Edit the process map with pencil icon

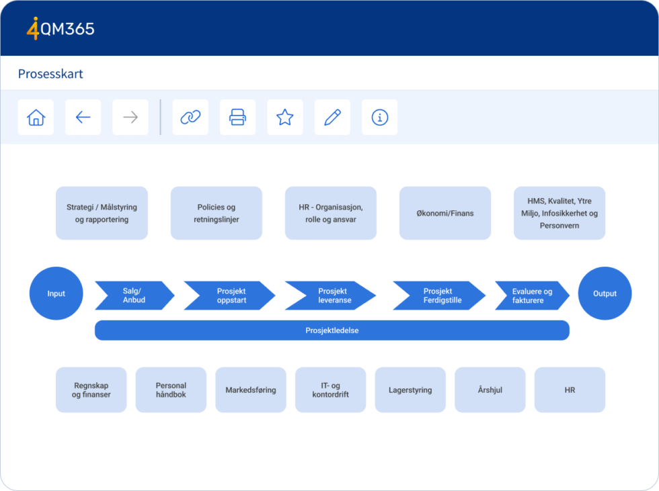[332, 118]
